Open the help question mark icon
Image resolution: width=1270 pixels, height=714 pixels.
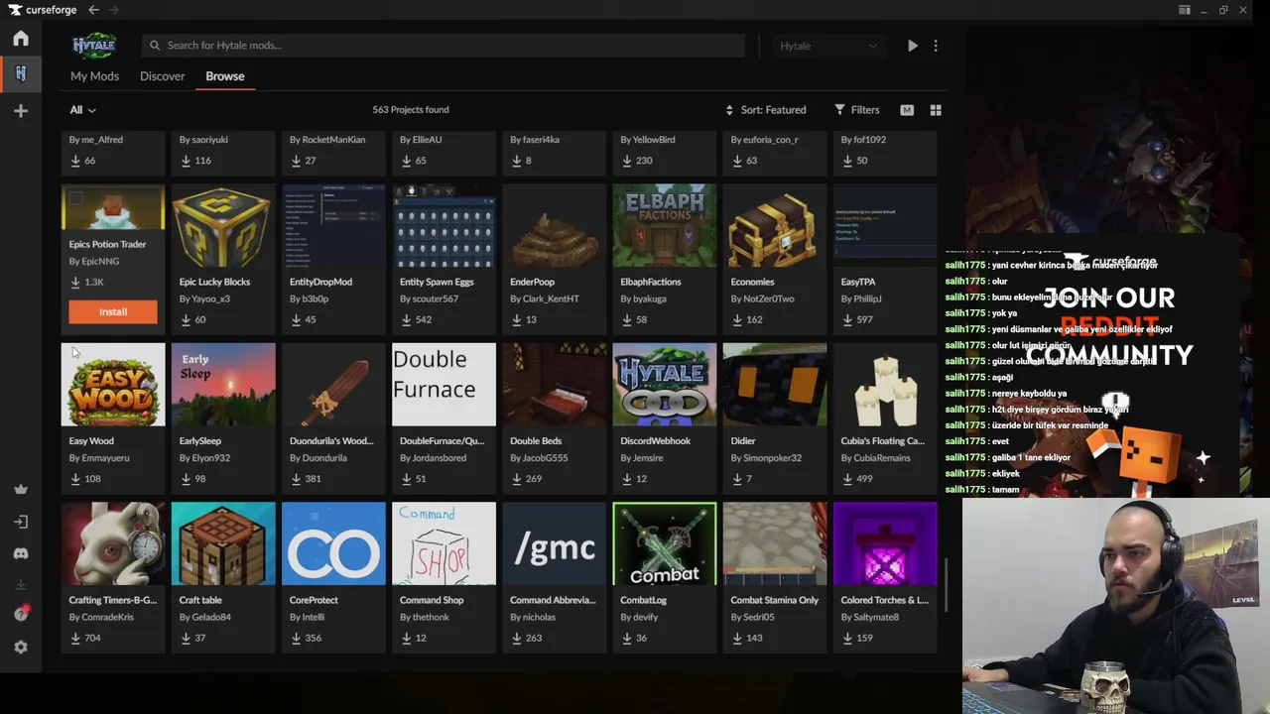tap(21, 614)
